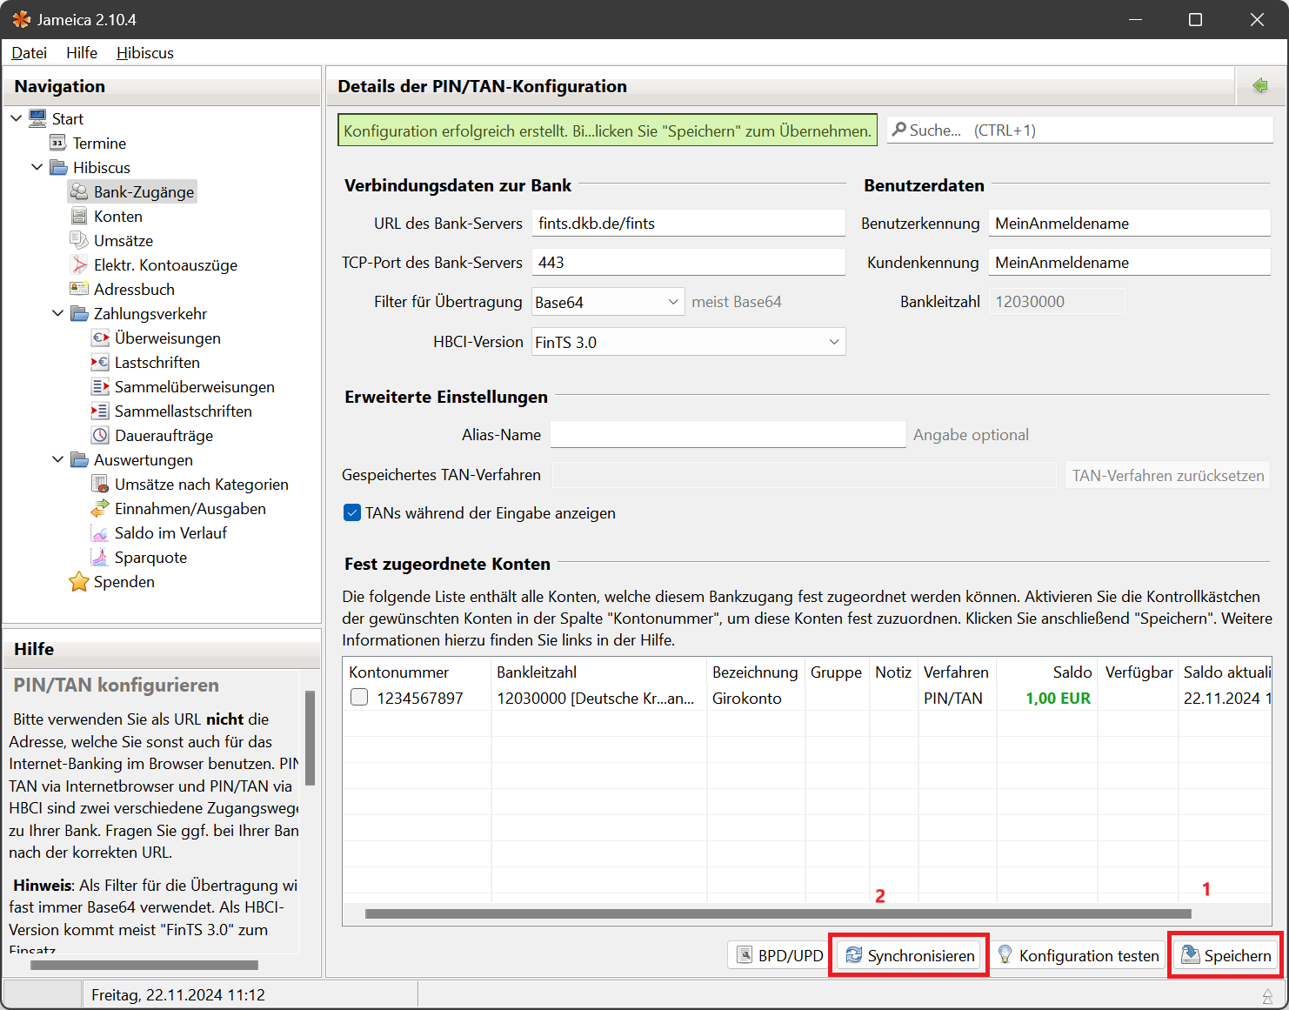Screen dimensions: 1289x1010
Task: Open the HBCI-Version dropdown
Action: 688,342
